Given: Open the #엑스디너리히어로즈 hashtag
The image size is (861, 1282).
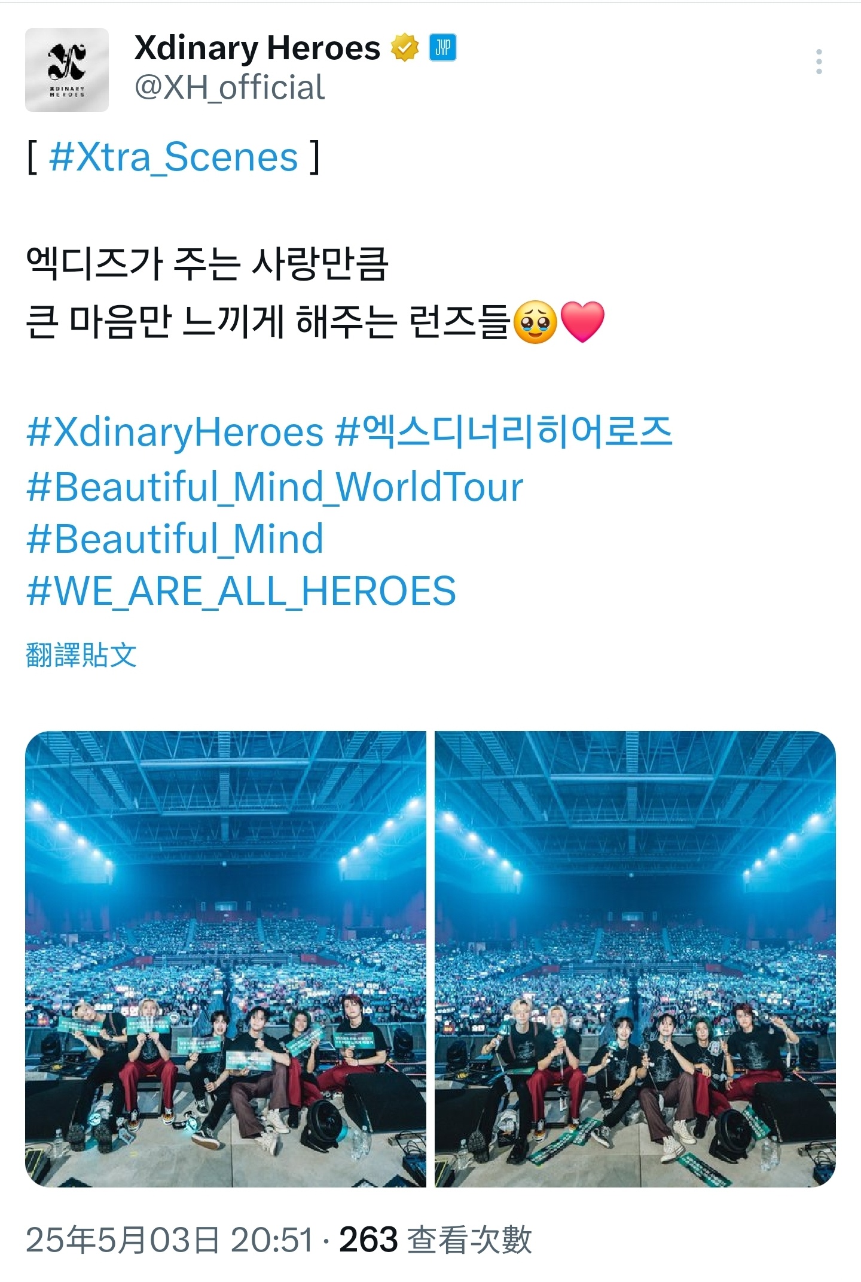Looking at the screenshot, I should pyautogui.click(x=503, y=431).
